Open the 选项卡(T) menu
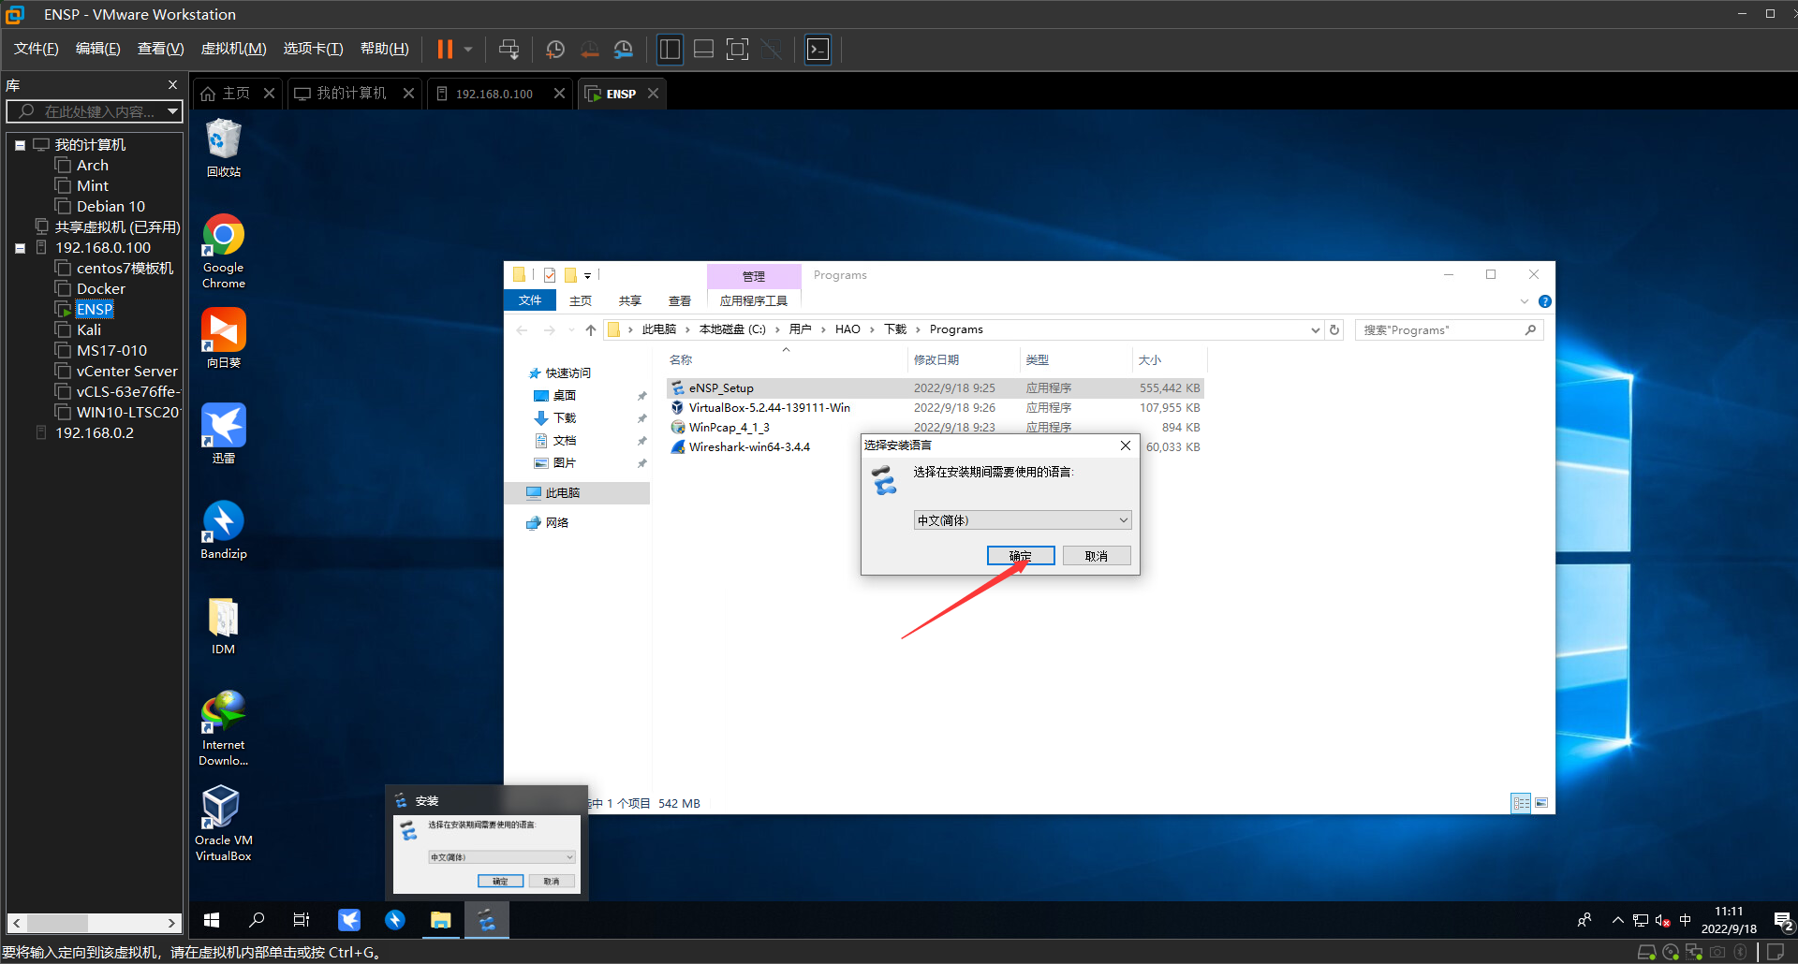Viewport: 1798px width, 964px height. [313, 49]
